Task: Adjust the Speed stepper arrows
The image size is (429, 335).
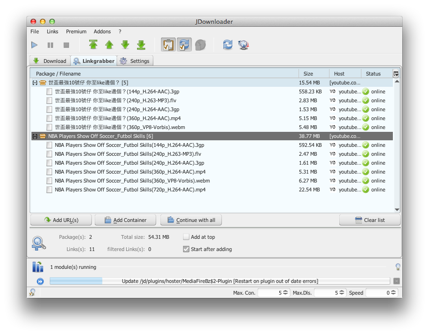Action: pyautogui.click(x=393, y=292)
